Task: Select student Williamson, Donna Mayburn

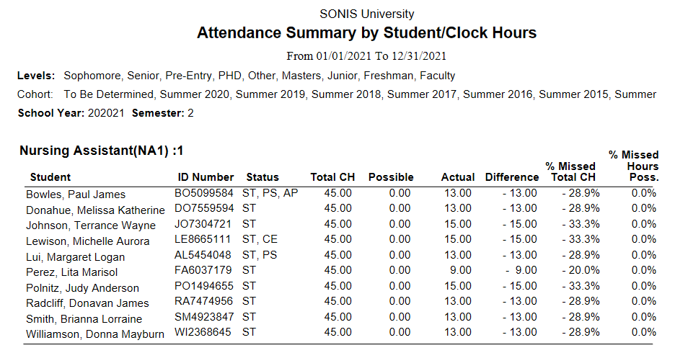Action: click(x=95, y=334)
